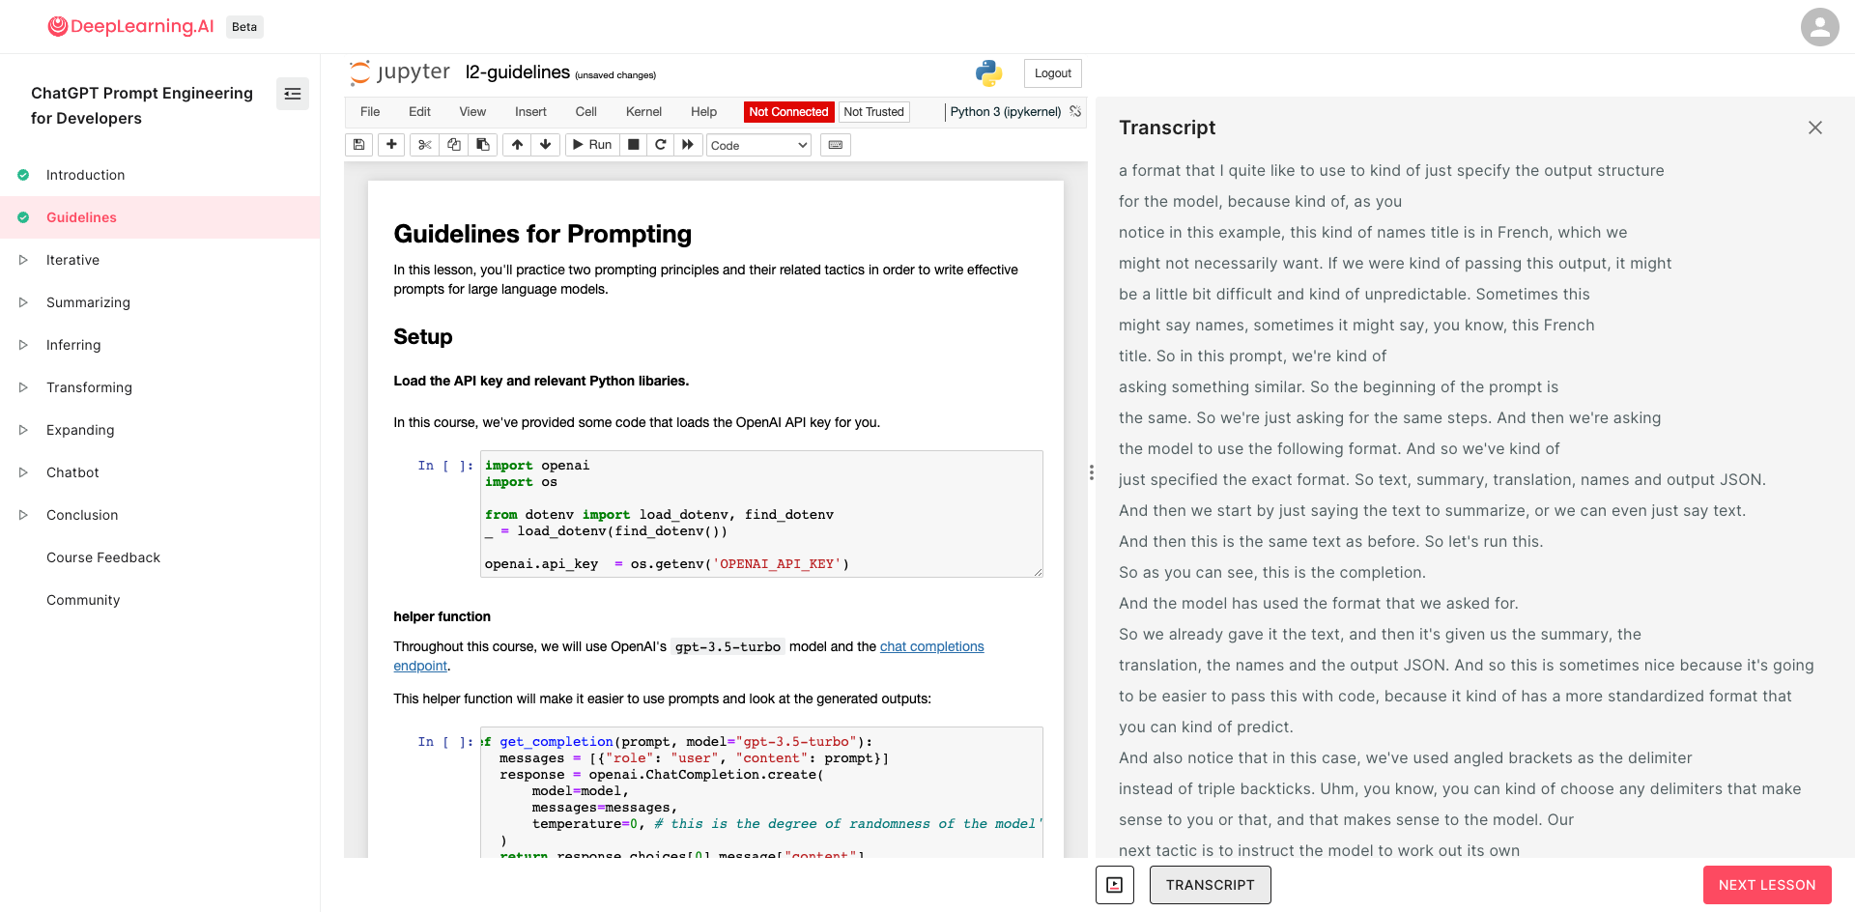
Task: Interrupt the kernel with stop icon
Action: pyautogui.click(x=634, y=145)
